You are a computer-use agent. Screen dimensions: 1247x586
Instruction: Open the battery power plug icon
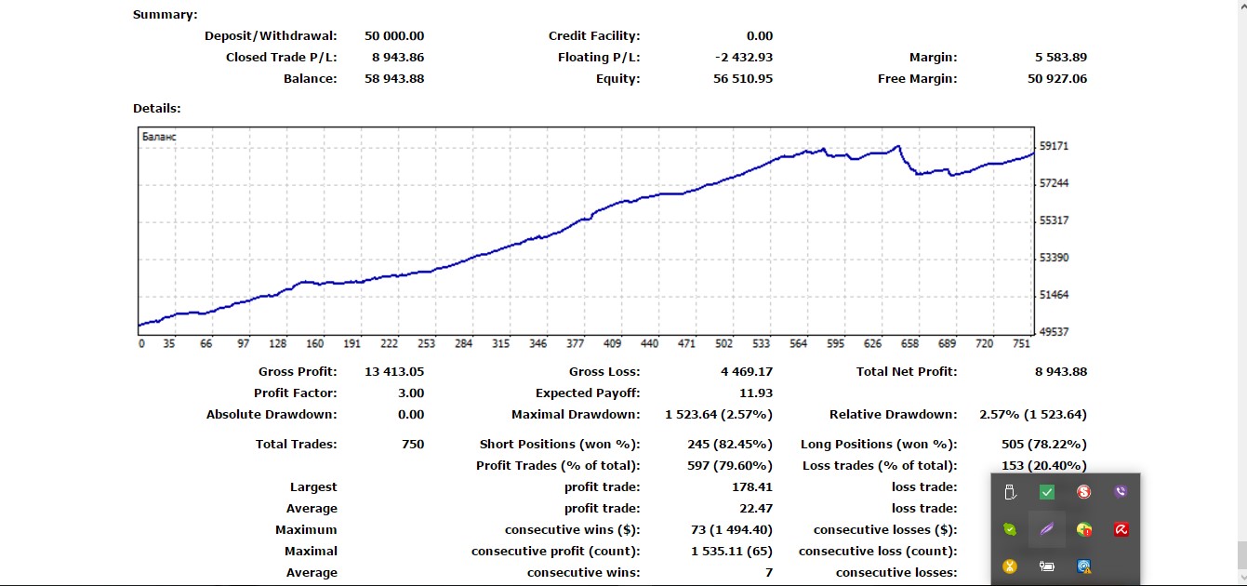click(1047, 566)
